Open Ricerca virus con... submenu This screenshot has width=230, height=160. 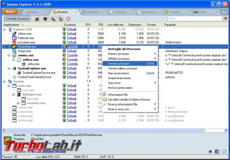click(130, 109)
